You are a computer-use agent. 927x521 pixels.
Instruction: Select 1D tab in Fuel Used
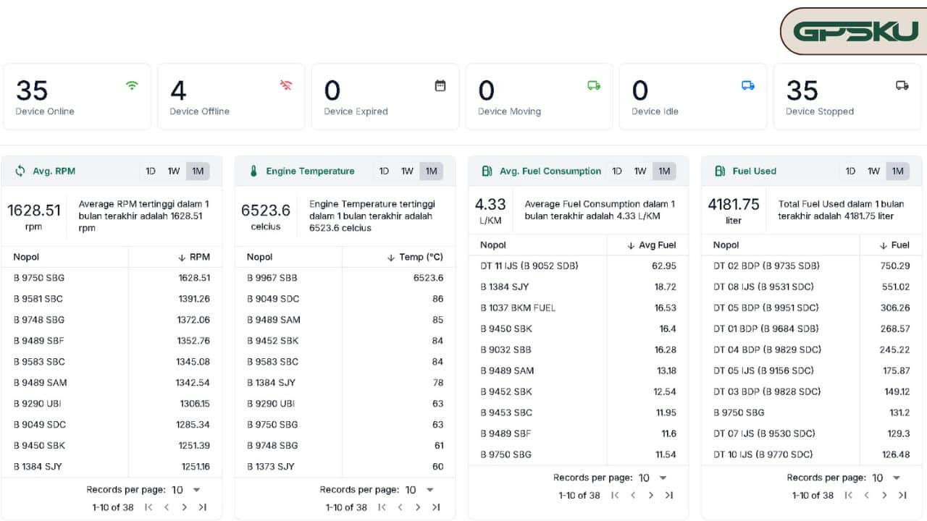click(x=850, y=171)
